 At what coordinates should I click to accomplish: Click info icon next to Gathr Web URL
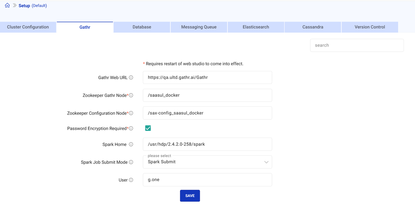pos(131,78)
